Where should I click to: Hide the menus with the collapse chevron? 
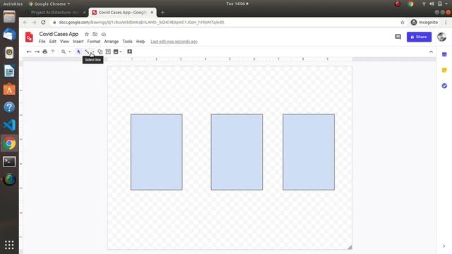[x=431, y=52]
